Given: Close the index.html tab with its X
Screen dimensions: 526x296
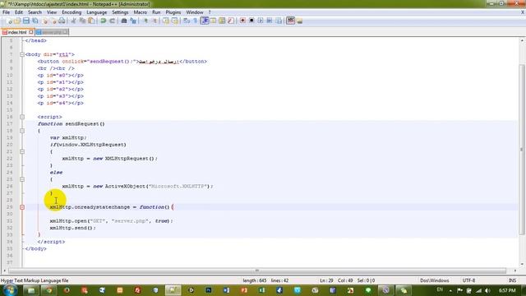Looking at the screenshot, I should (31, 32).
